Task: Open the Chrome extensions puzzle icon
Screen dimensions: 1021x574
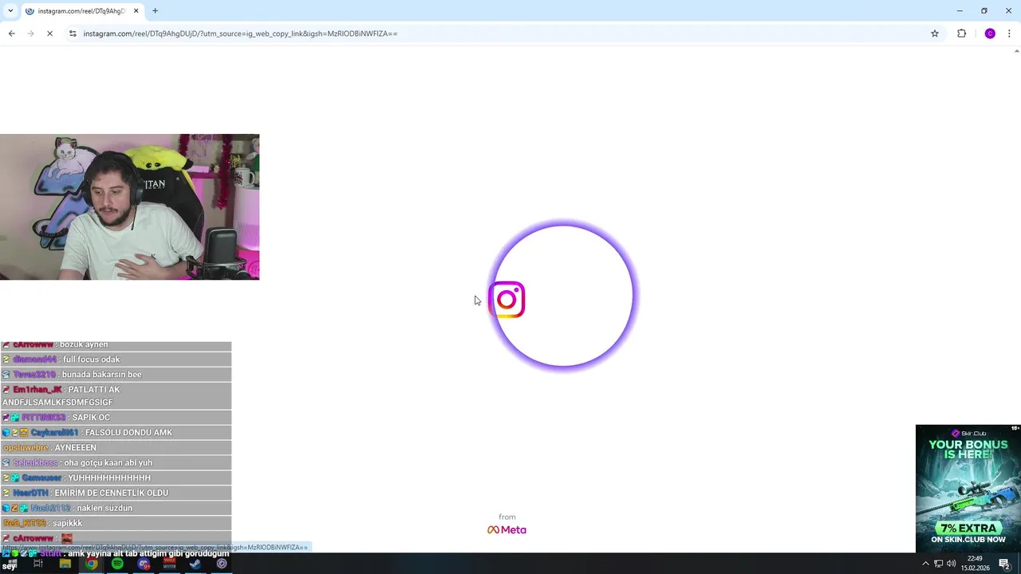Action: tap(961, 33)
